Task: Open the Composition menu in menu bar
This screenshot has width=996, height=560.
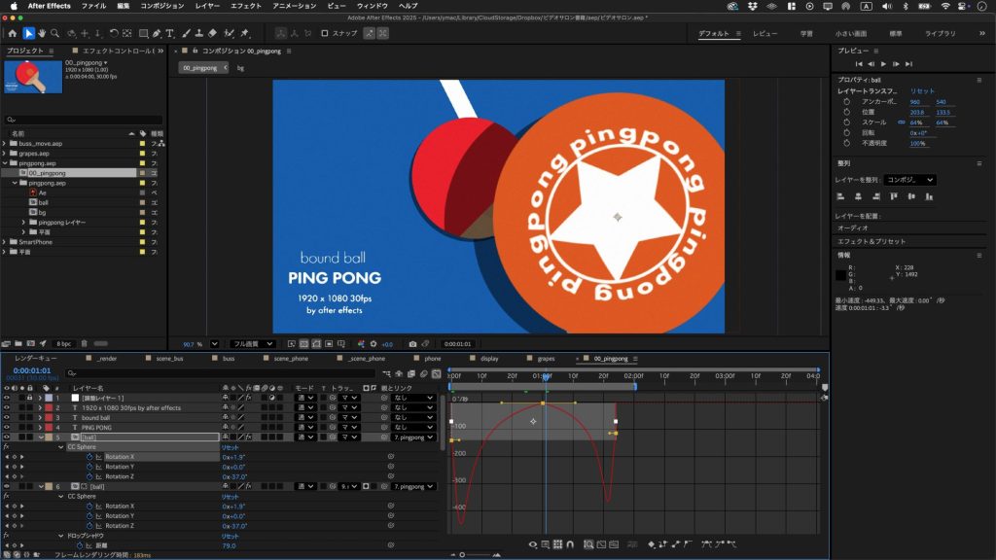Action: 161,6
